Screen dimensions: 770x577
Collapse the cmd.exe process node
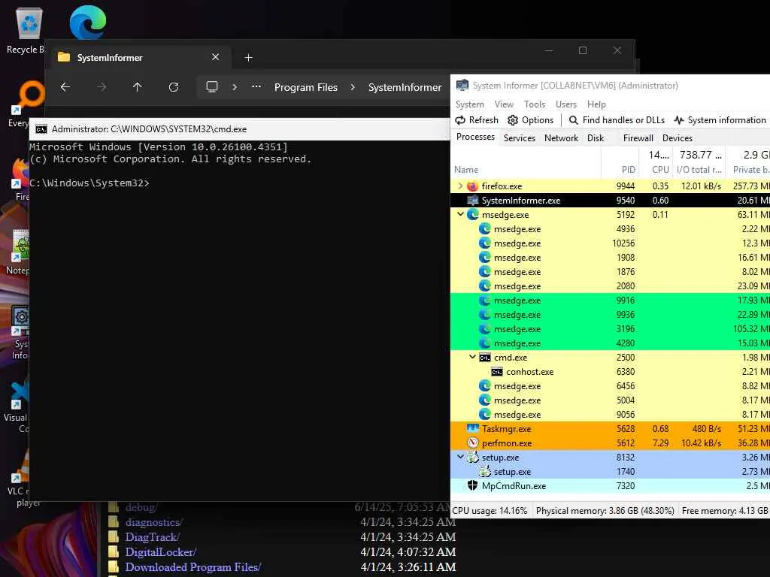click(x=472, y=357)
